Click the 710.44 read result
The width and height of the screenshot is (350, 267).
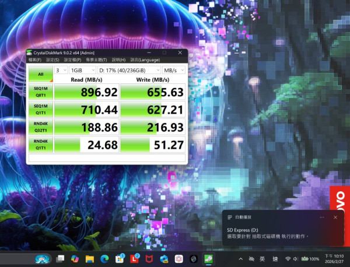pos(86,109)
